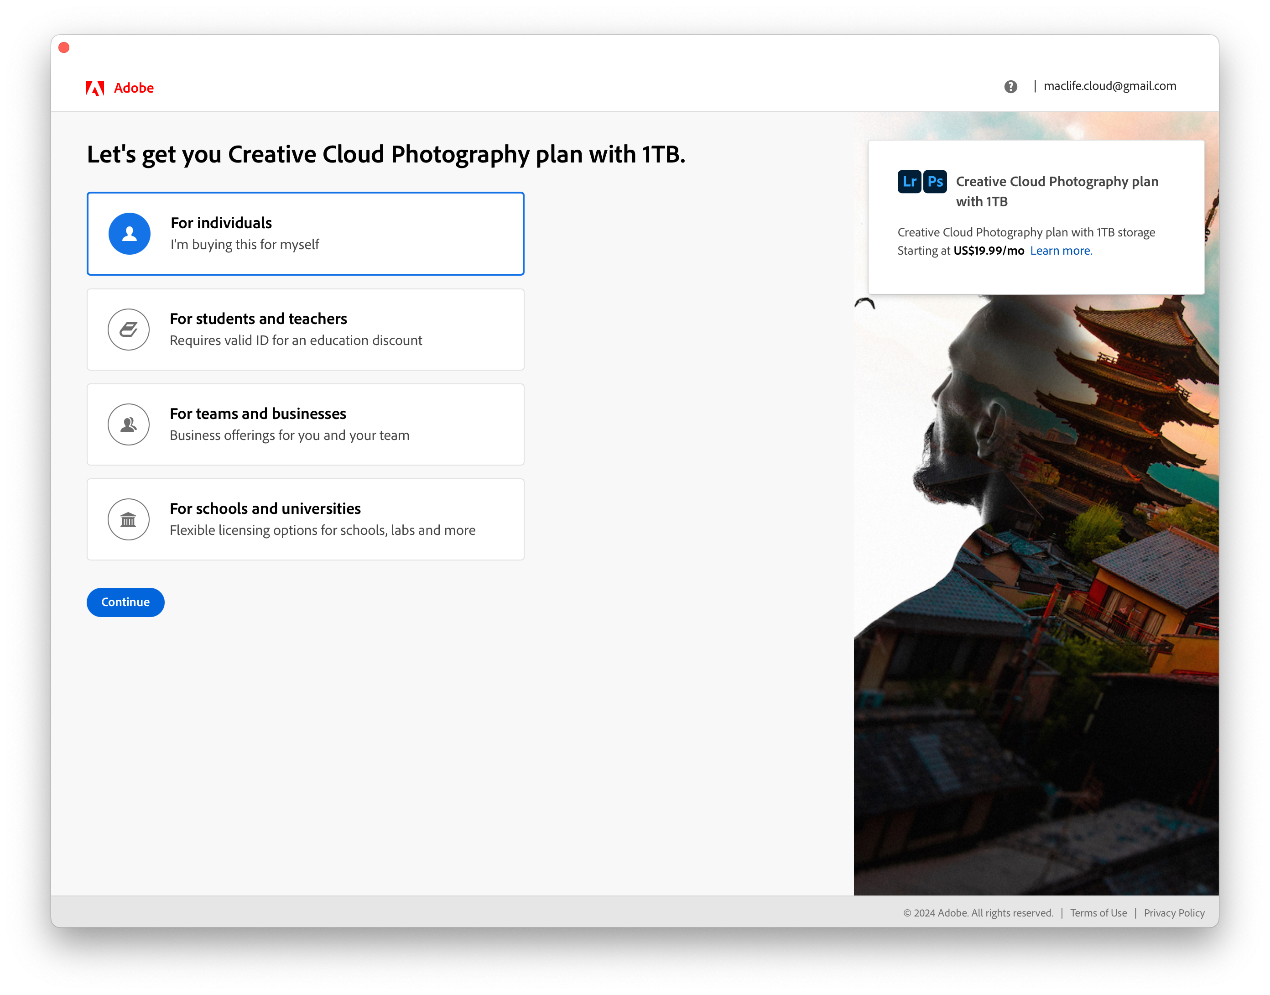Open help via question mark icon
The height and width of the screenshot is (995, 1270).
point(1010,87)
